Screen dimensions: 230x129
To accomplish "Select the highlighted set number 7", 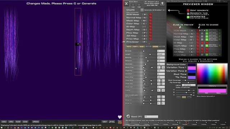I will [x=187, y=123].
